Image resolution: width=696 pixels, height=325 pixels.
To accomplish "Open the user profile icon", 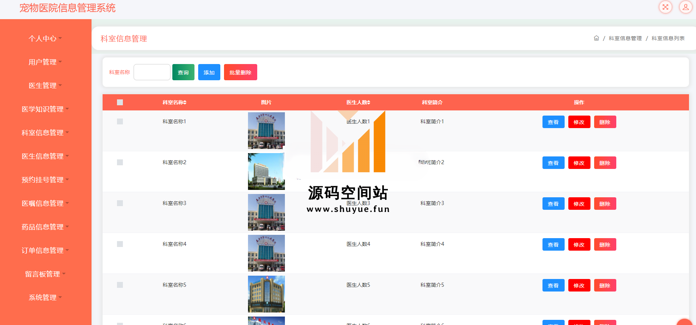I will click(x=686, y=7).
